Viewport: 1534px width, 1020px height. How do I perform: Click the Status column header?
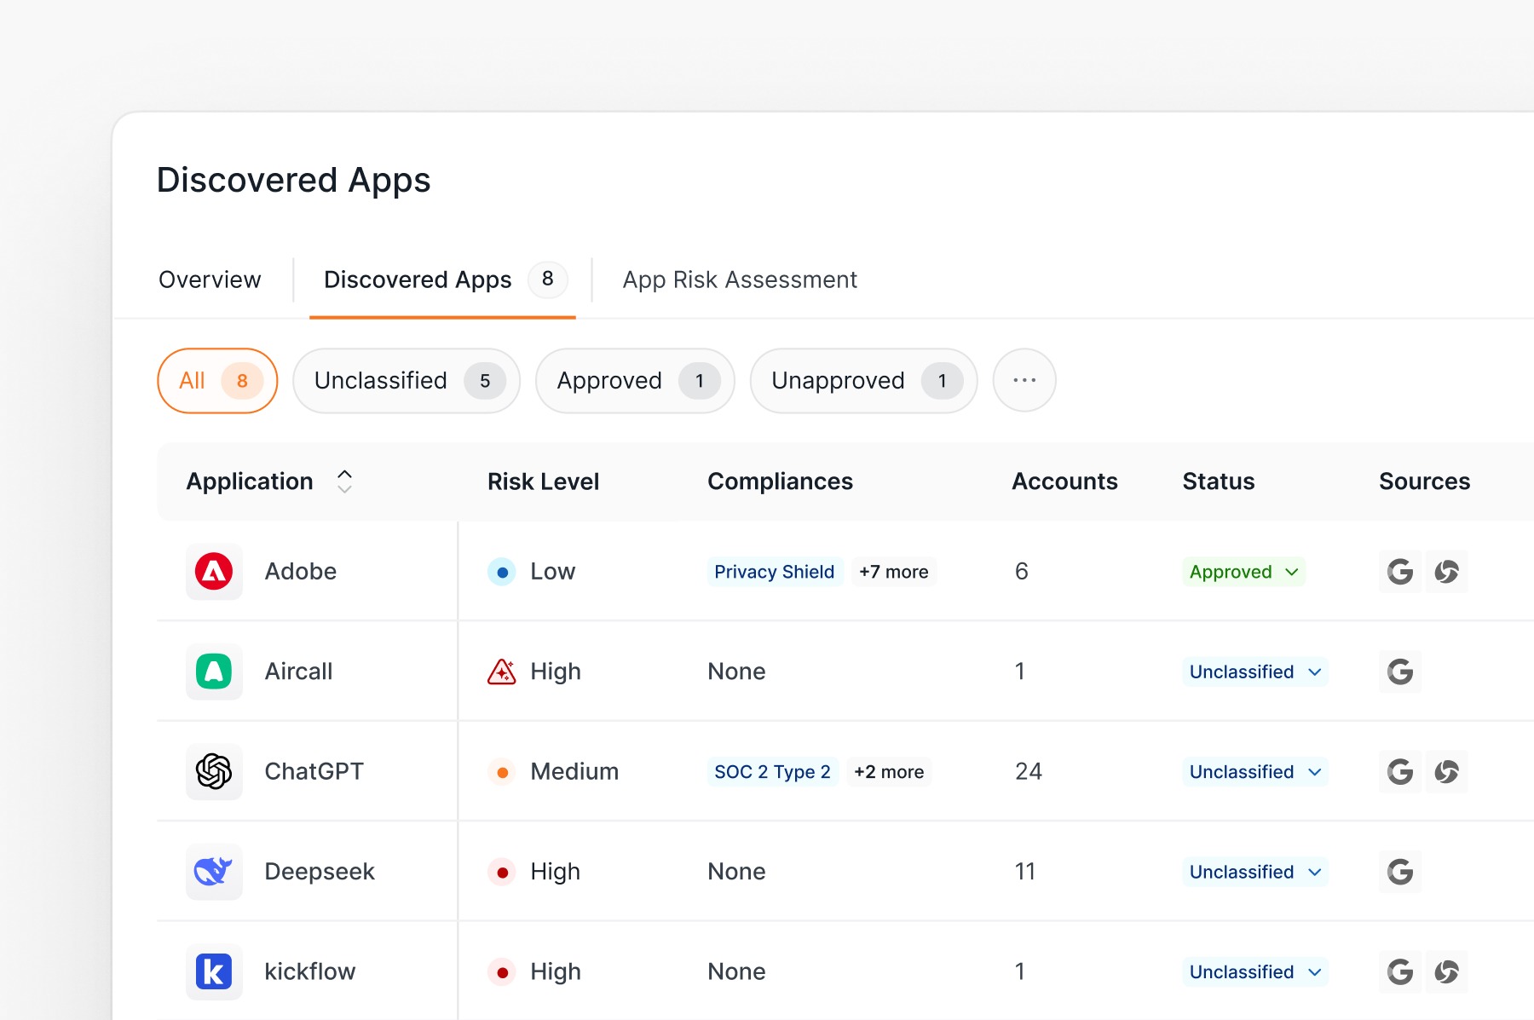pos(1218,481)
